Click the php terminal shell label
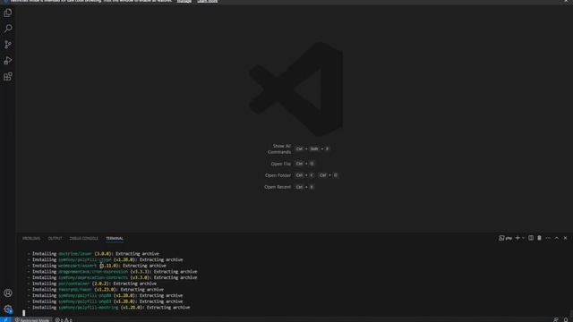This screenshot has width=573, height=322. coord(505,238)
